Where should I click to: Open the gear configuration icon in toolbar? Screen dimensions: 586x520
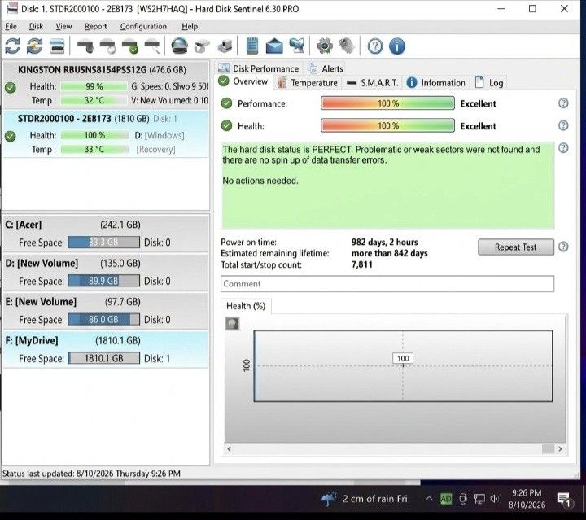[x=325, y=46]
